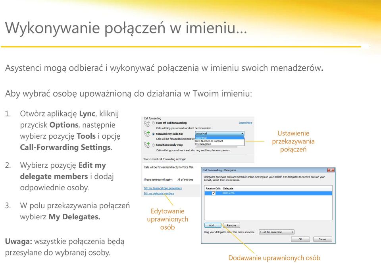Image resolution: width=381 pixels, height=263 pixels.
Task: Click the Receive Calls column header
Action: [x=213, y=189]
